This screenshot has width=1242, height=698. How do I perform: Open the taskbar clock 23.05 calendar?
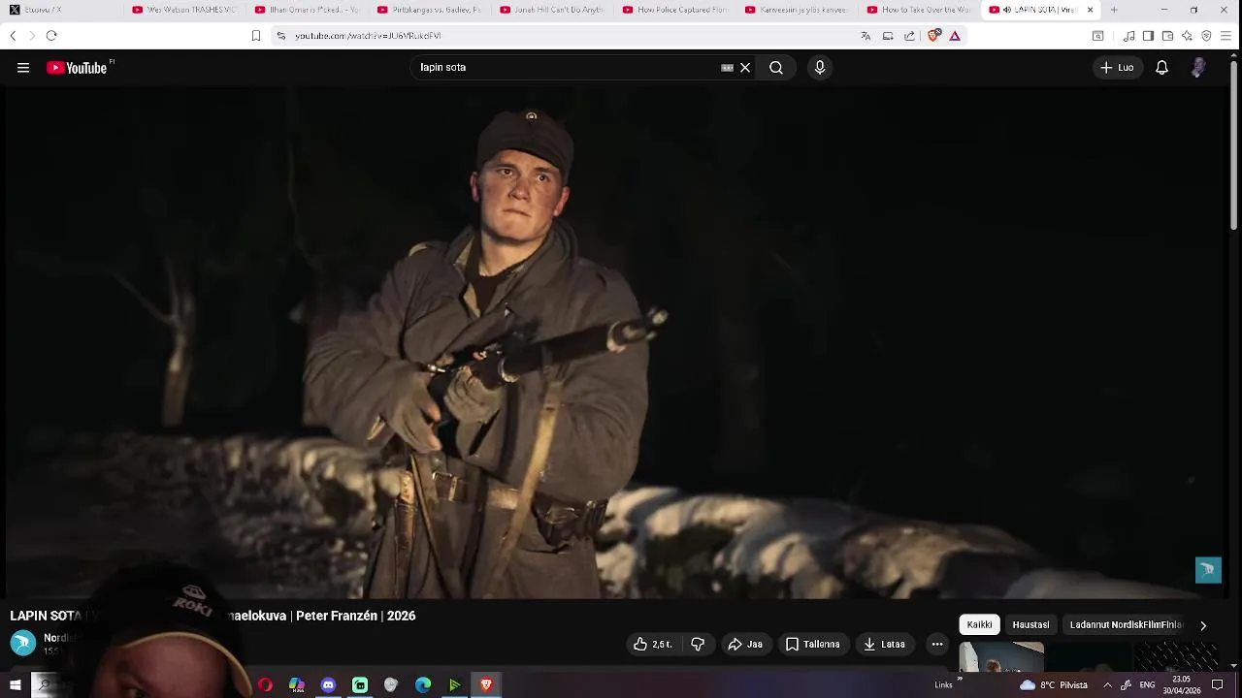pyautogui.click(x=1182, y=684)
